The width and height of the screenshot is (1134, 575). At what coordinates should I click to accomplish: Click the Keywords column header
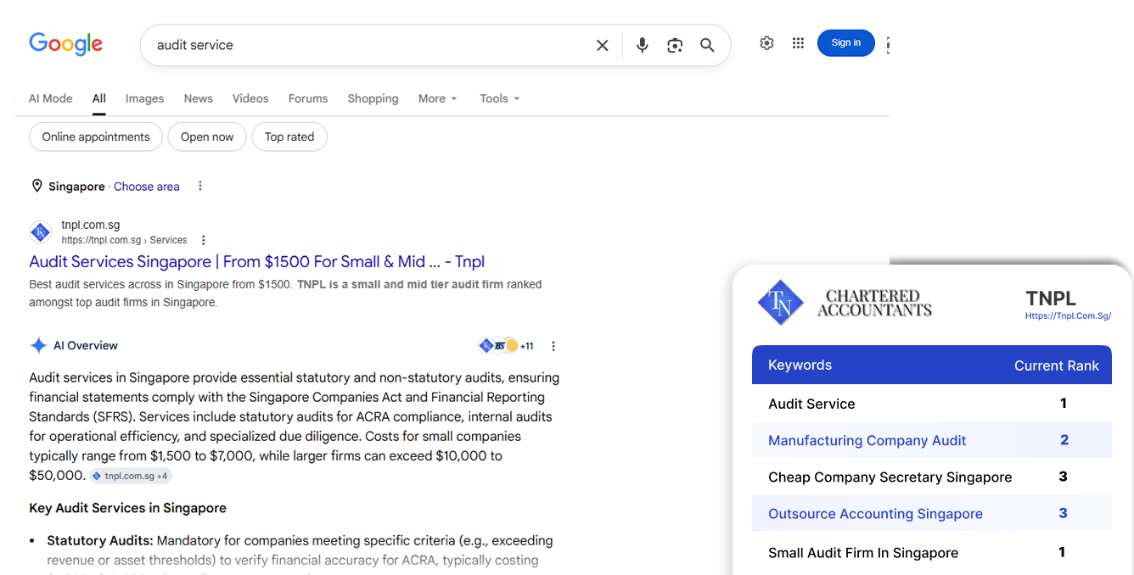pyautogui.click(x=800, y=365)
